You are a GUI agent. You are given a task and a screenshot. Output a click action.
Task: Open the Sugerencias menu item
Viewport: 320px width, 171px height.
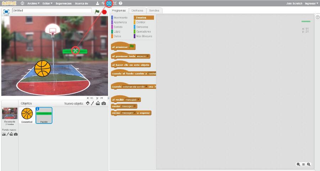pyautogui.click(x=64, y=4)
